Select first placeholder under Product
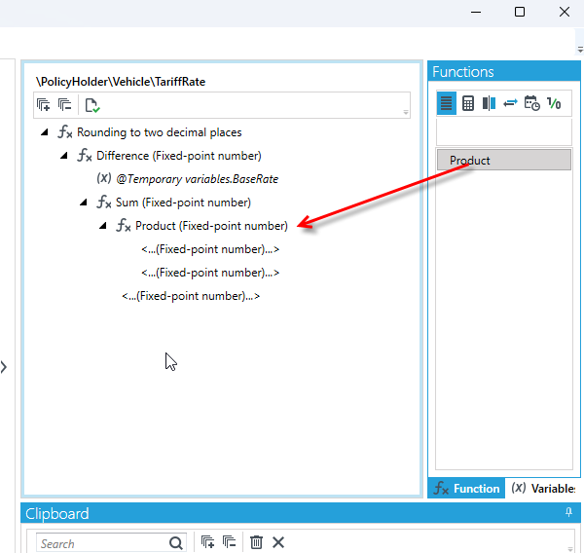584x553 pixels. click(x=210, y=249)
